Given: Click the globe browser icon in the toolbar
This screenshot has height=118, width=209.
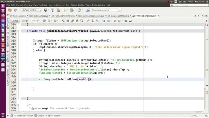Looking at the screenshot, I should 45,10.
